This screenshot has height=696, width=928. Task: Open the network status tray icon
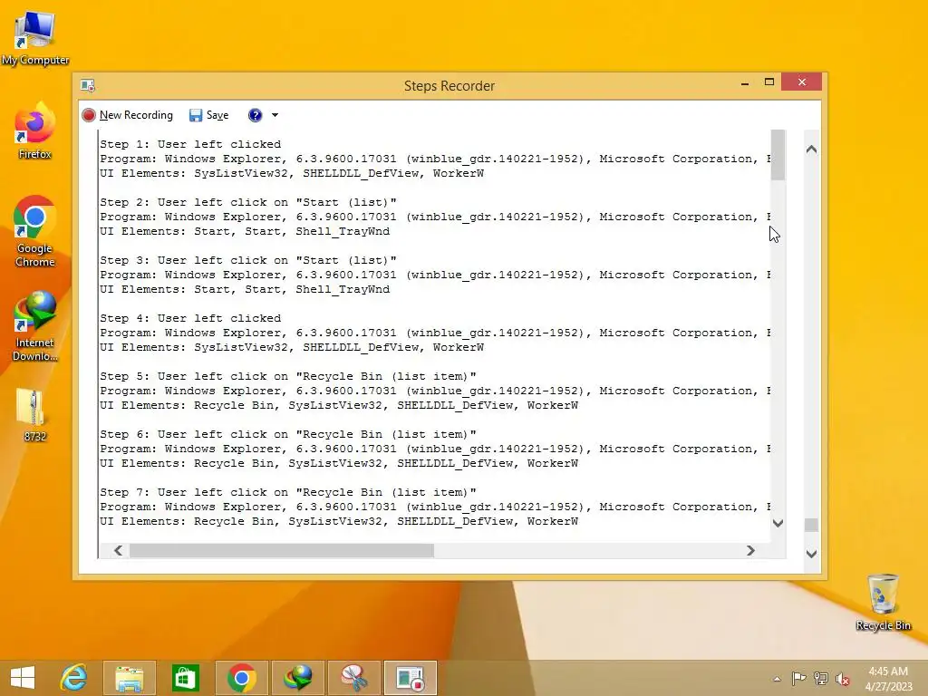pyautogui.click(x=821, y=679)
